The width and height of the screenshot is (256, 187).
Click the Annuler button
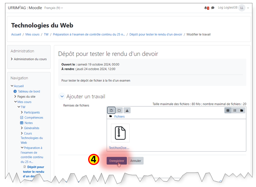(136, 160)
